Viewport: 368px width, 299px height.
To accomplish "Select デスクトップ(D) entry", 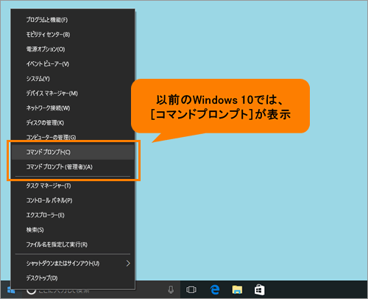I will pyautogui.click(x=73, y=278).
